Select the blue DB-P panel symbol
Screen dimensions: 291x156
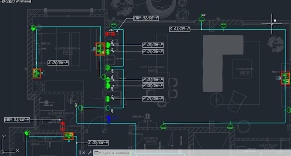(x=109, y=120)
